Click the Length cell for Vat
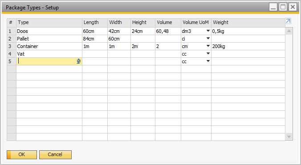The image size is (301, 165). coord(95,54)
